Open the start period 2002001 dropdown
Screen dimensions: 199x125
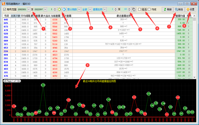28,9
